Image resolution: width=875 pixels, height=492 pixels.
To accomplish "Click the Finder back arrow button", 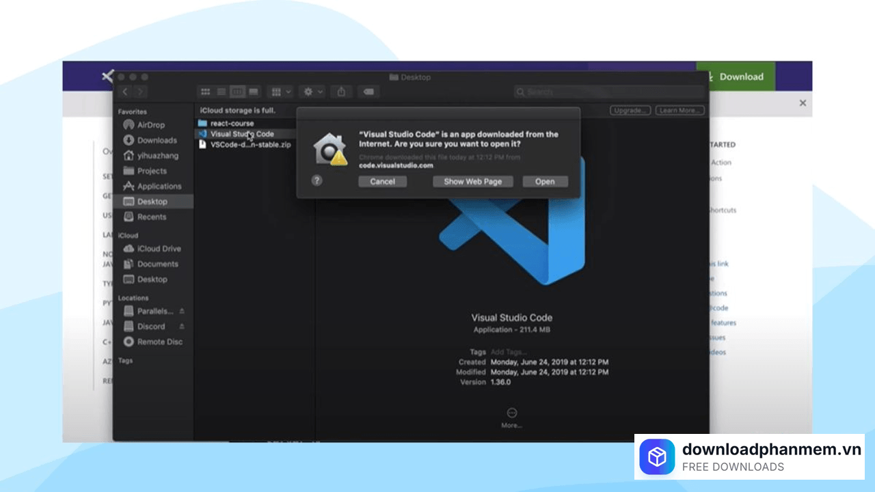I will point(125,92).
